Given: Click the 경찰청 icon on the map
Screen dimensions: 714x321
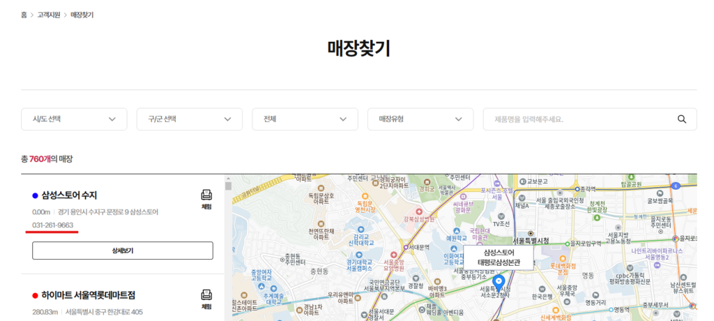Looking at the screenshot, I should point(416,278).
